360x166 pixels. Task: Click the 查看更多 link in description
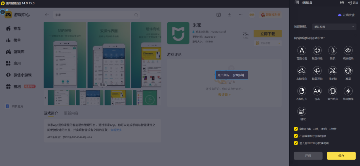pyautogui.click(x=116, y=130)
